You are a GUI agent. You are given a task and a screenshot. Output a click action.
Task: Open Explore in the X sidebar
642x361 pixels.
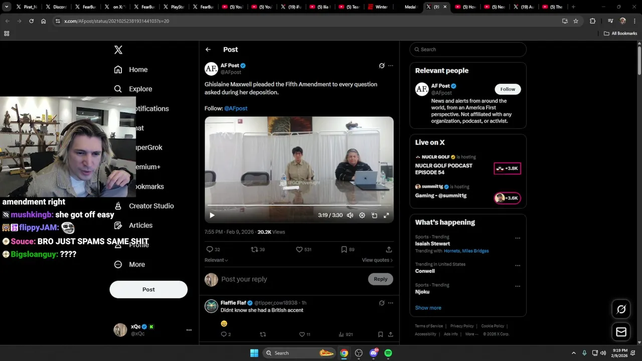pyautogui.click(x=133, y=89)
